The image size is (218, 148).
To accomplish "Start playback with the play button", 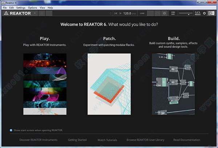I will [x=120, y=13].
